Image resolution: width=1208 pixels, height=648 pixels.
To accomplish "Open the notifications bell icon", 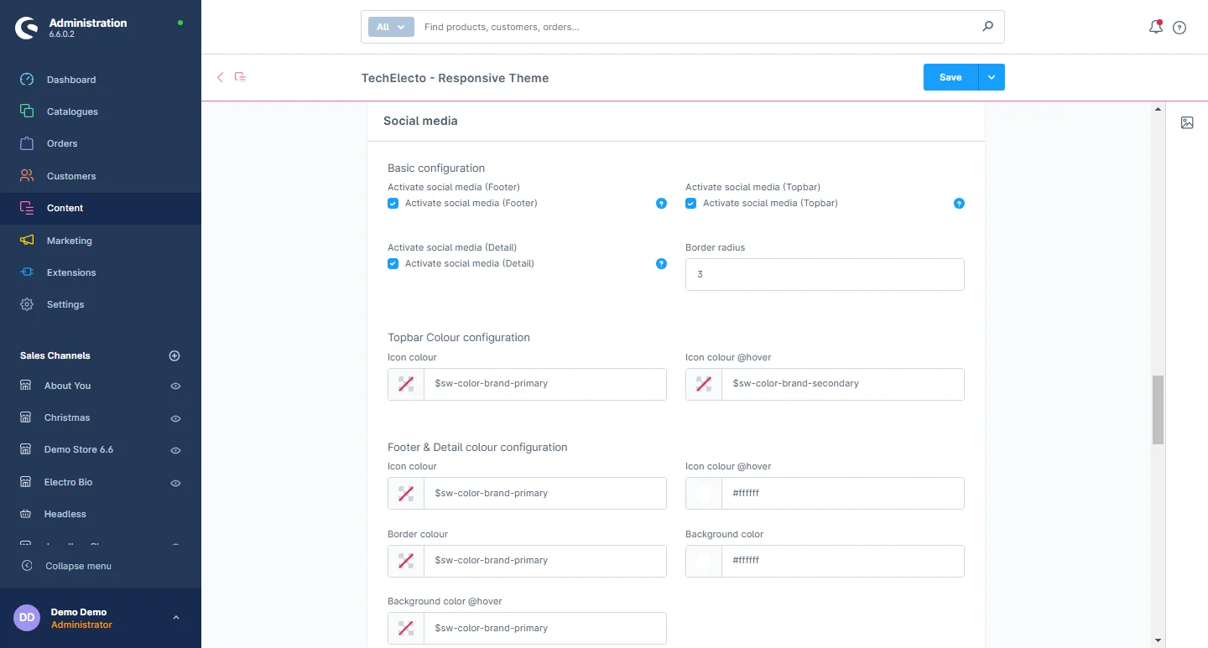I will click(x=1155, y=27).
